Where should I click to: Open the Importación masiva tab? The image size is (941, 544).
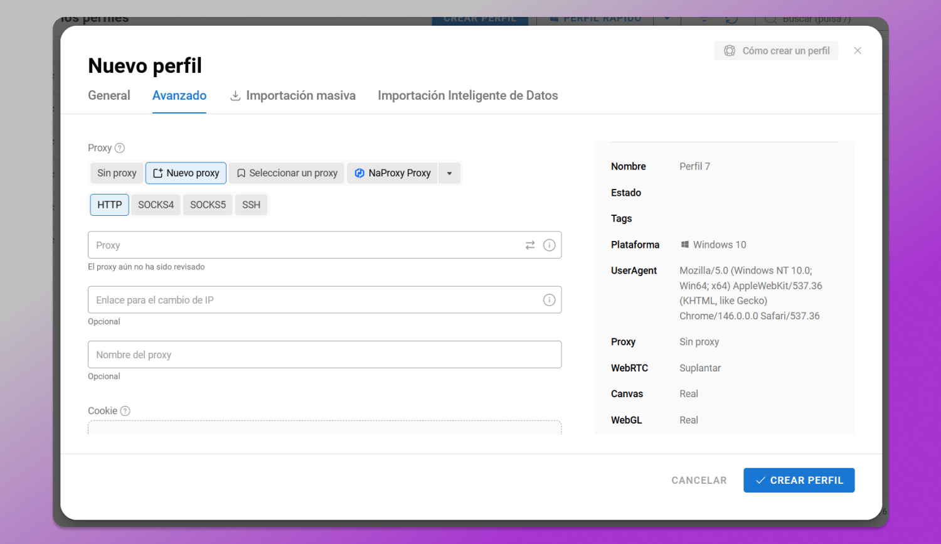293,95
